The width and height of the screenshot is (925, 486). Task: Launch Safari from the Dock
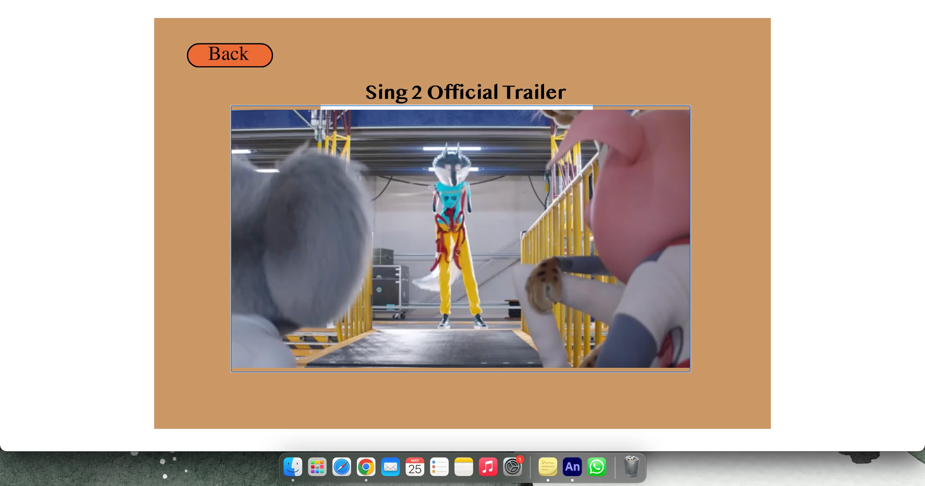(341, 467)
